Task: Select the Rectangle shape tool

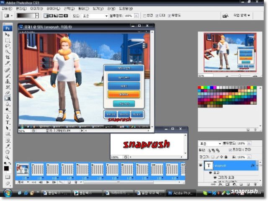Action: [8, 134]
